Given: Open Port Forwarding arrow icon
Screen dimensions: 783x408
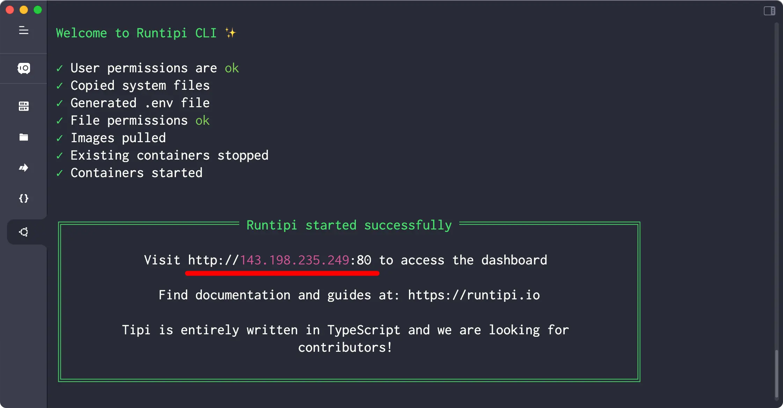Looking at the screenshot, I should (24, 168).
